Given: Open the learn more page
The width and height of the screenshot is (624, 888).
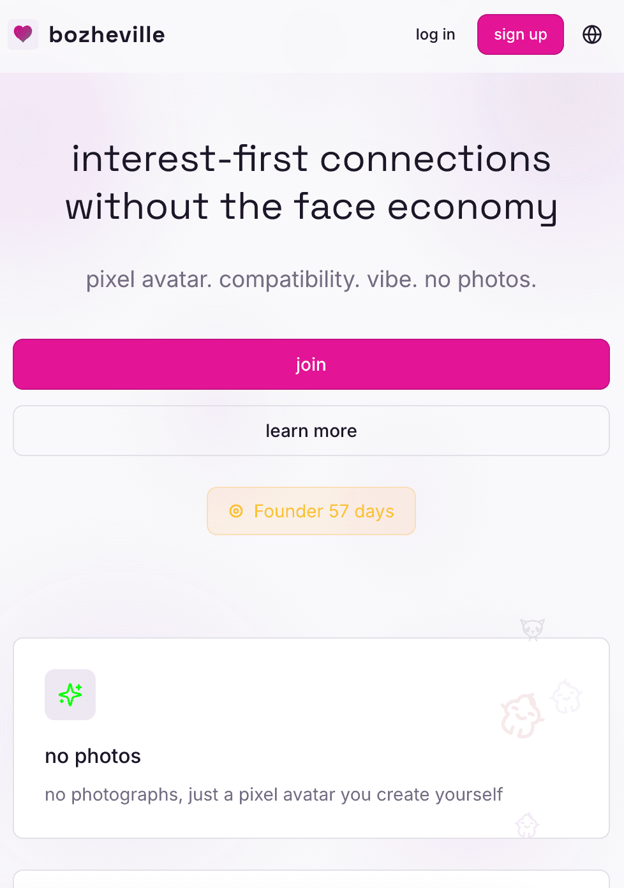Looking at the screenshot, I should [311, 431].
